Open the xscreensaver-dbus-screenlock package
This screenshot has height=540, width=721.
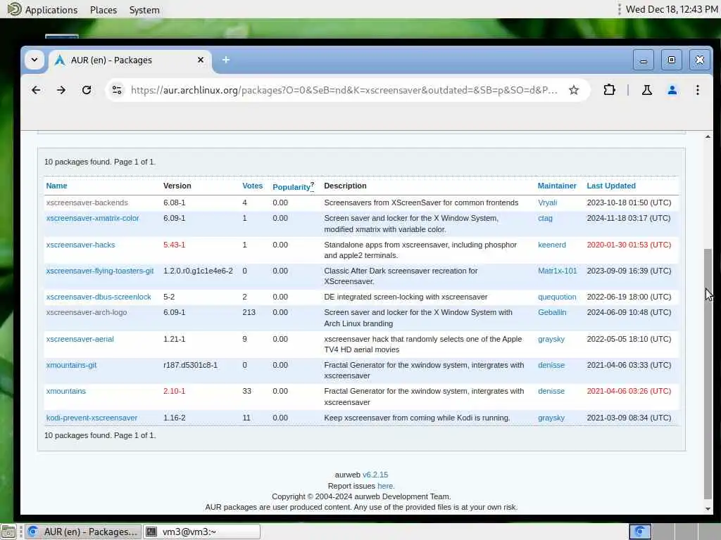point(99,297)
